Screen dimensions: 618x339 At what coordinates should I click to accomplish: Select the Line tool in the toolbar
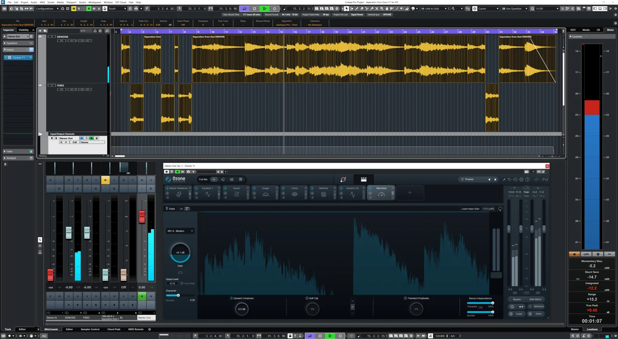(x=397, y=9)
